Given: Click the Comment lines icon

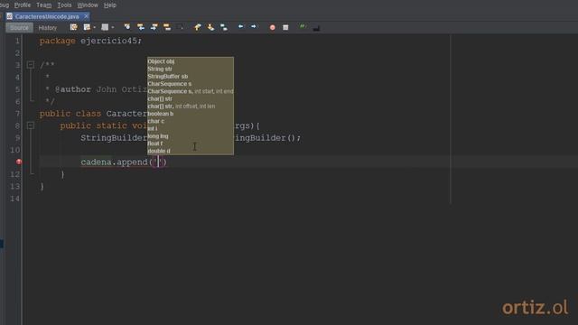Looking at the screenshot, I should tap(303, 27).
